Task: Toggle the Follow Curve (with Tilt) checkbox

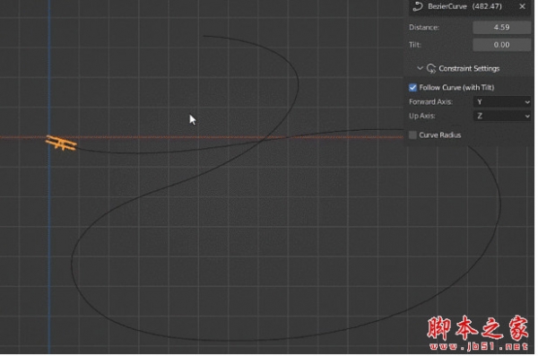Action: (412, 88)
